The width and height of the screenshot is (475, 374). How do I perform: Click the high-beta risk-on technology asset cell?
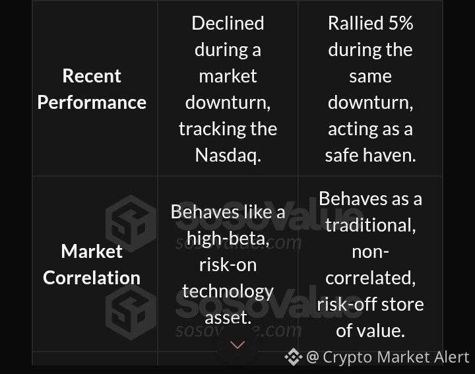click(x=228, y=264)
